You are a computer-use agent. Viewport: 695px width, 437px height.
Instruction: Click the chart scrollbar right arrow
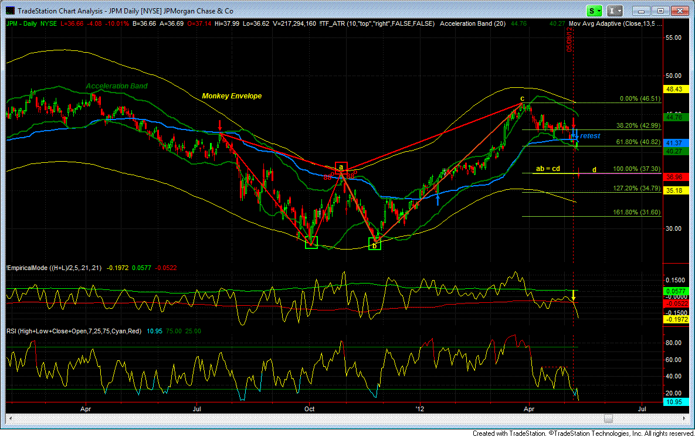pyautogui.click(x=685, y=418)
